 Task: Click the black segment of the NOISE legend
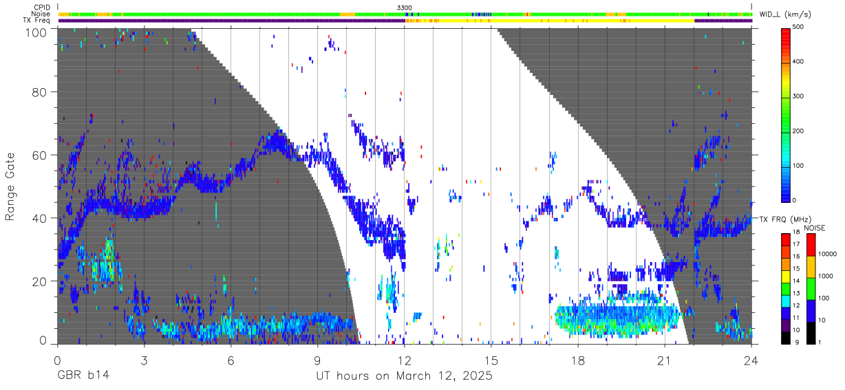(x=810, y=332)
